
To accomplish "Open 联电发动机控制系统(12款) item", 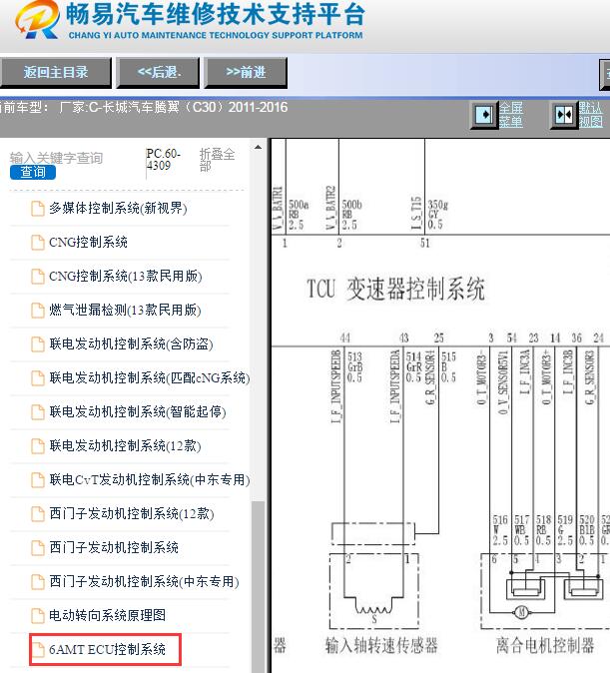I will pyautogui.click(x=125, y=445).
